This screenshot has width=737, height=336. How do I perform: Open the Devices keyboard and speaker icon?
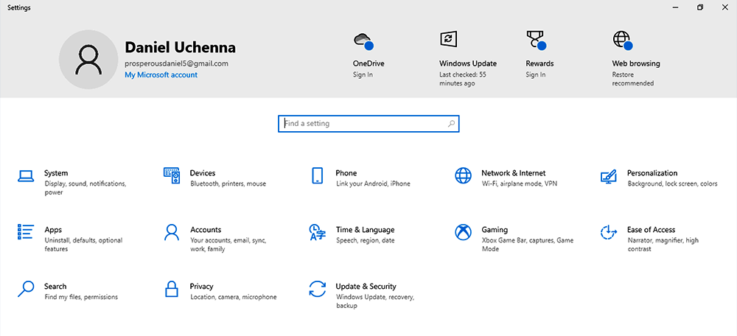click(x=172, y=175)
